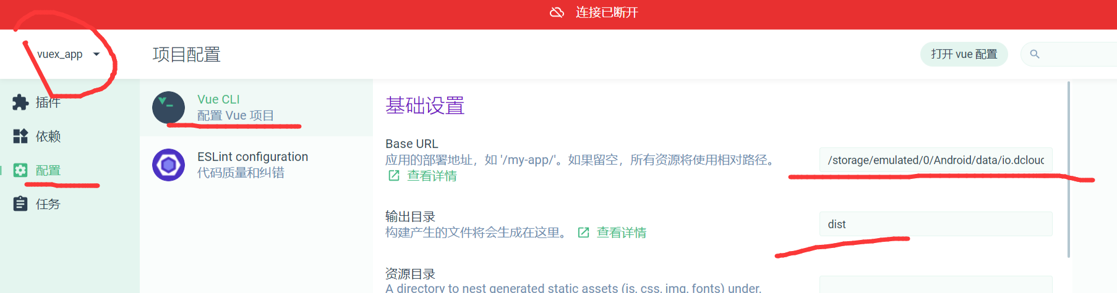Click the 连接已断开 banner text
Screen dimensions: 1117x293
[607, 12]
